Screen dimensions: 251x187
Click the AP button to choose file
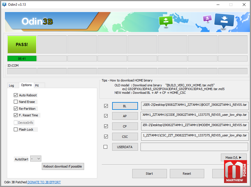[125, 116]
